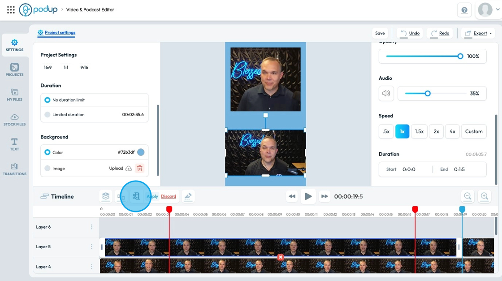Image resolution: width=502 pixels, height=281 pixels.
Task: Click the Upload cloud icon
Action: point(128,169)
